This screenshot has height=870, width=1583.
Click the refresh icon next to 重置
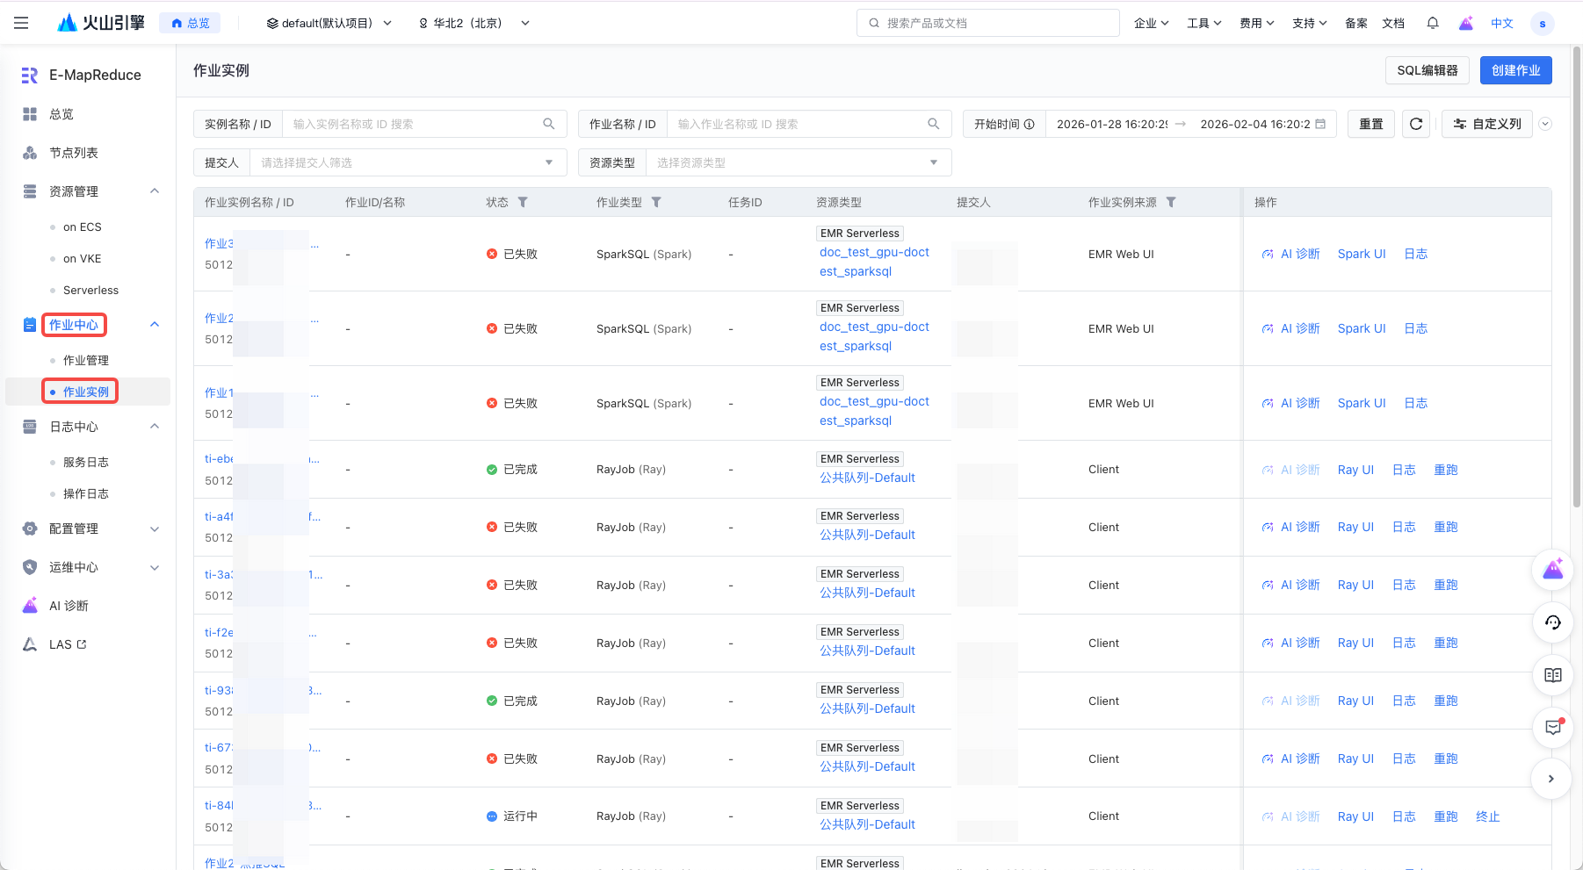click(x=1415, y=124)
